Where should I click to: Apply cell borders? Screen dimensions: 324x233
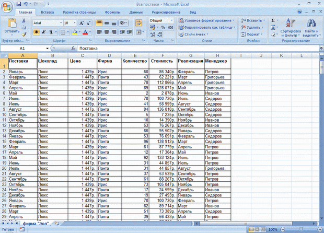[63, 32]
